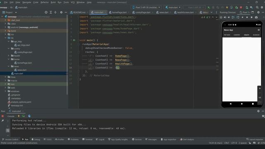Toggle soft-wrap icon in console gutter
The image size is (265, 149).
click(7, 130)
